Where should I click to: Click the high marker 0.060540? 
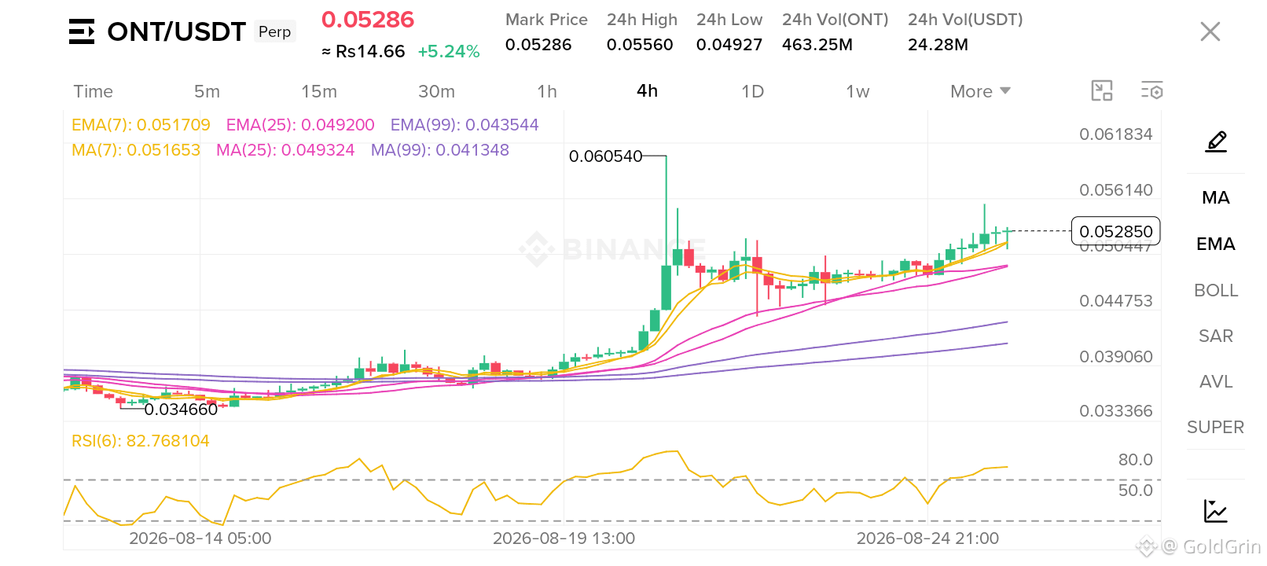pos(606,156)
